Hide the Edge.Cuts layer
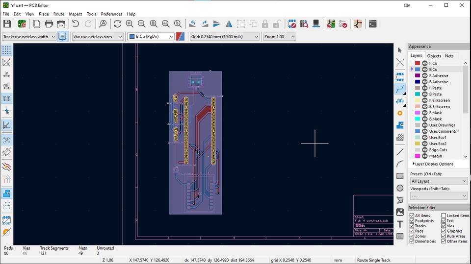 (x=425, y=150)
